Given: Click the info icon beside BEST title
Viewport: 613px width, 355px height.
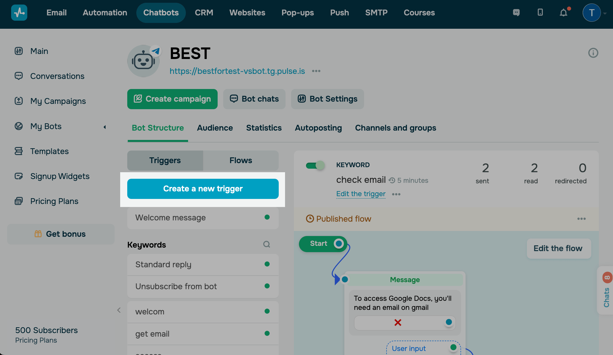Looking at the screenshot, I should (x=593, y=53).
